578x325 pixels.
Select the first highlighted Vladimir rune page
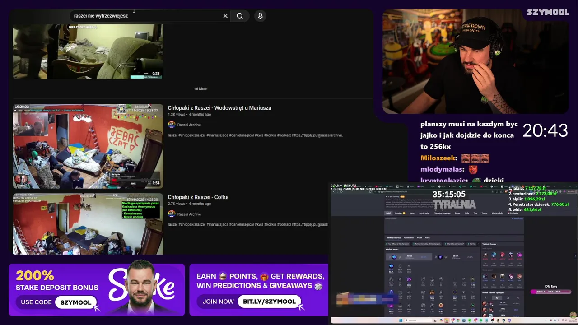click(x=409, y=257)
